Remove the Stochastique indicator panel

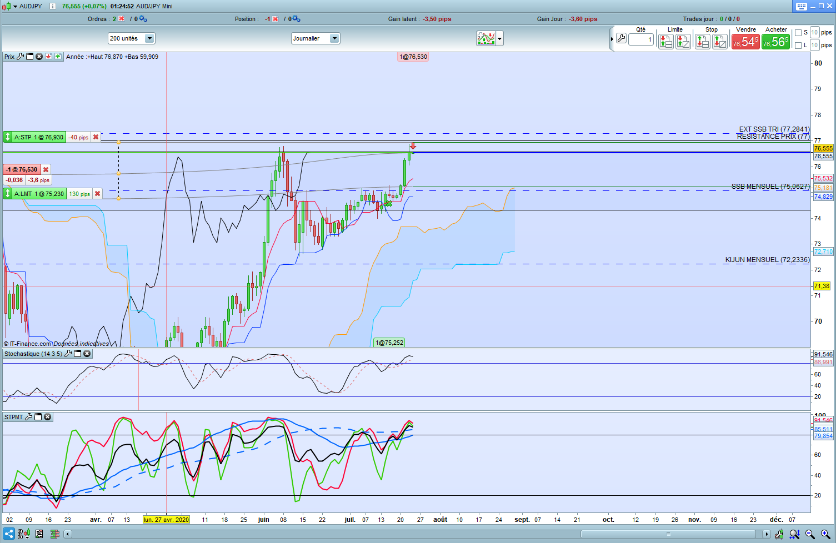[87, 354]
